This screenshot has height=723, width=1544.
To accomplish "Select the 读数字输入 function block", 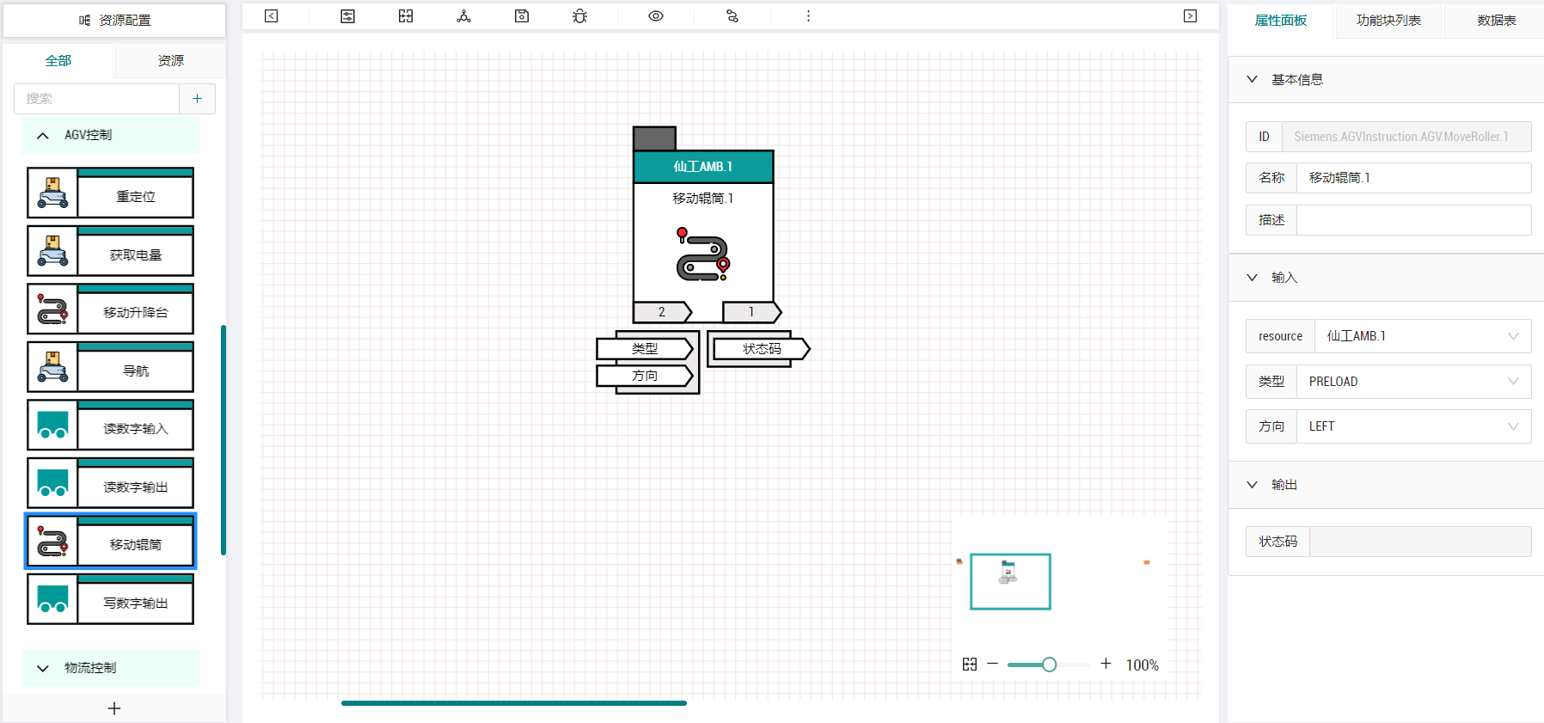I will pos(110,425).
